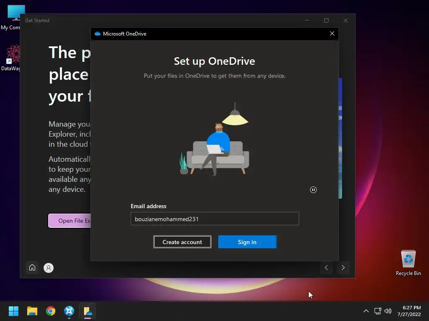Open File Explorer from the taskbar
This screenshot has width=429, height=321.
[x=32, y=311]
